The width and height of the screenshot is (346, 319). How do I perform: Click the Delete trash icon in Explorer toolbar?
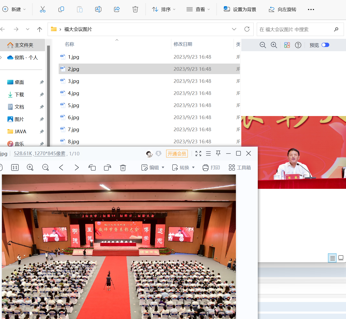pos(135,10)
